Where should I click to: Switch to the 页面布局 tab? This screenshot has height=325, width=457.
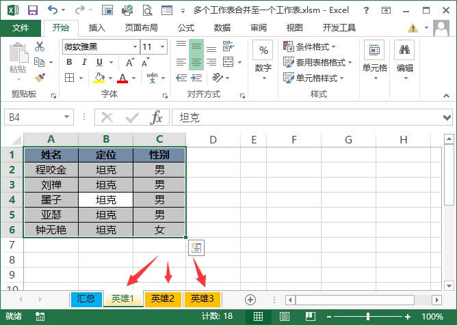coord(142,28)
